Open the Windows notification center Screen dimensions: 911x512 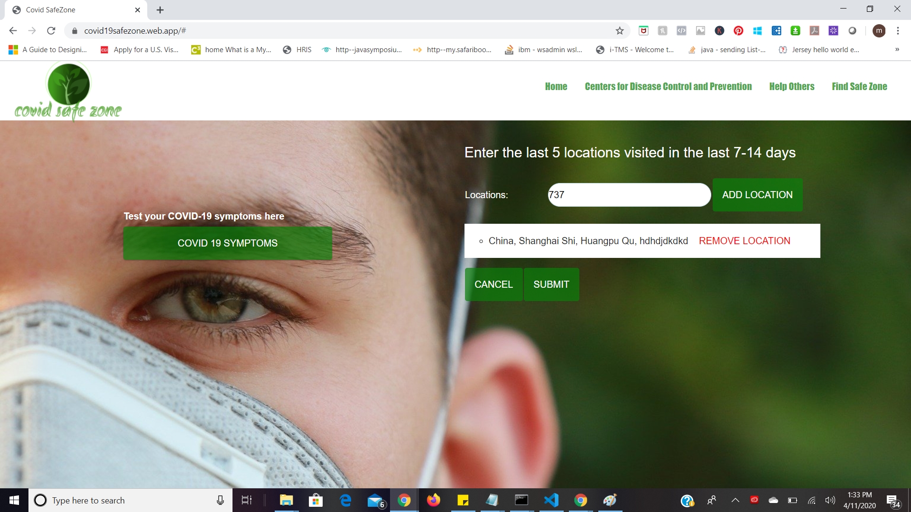[893, 501]
